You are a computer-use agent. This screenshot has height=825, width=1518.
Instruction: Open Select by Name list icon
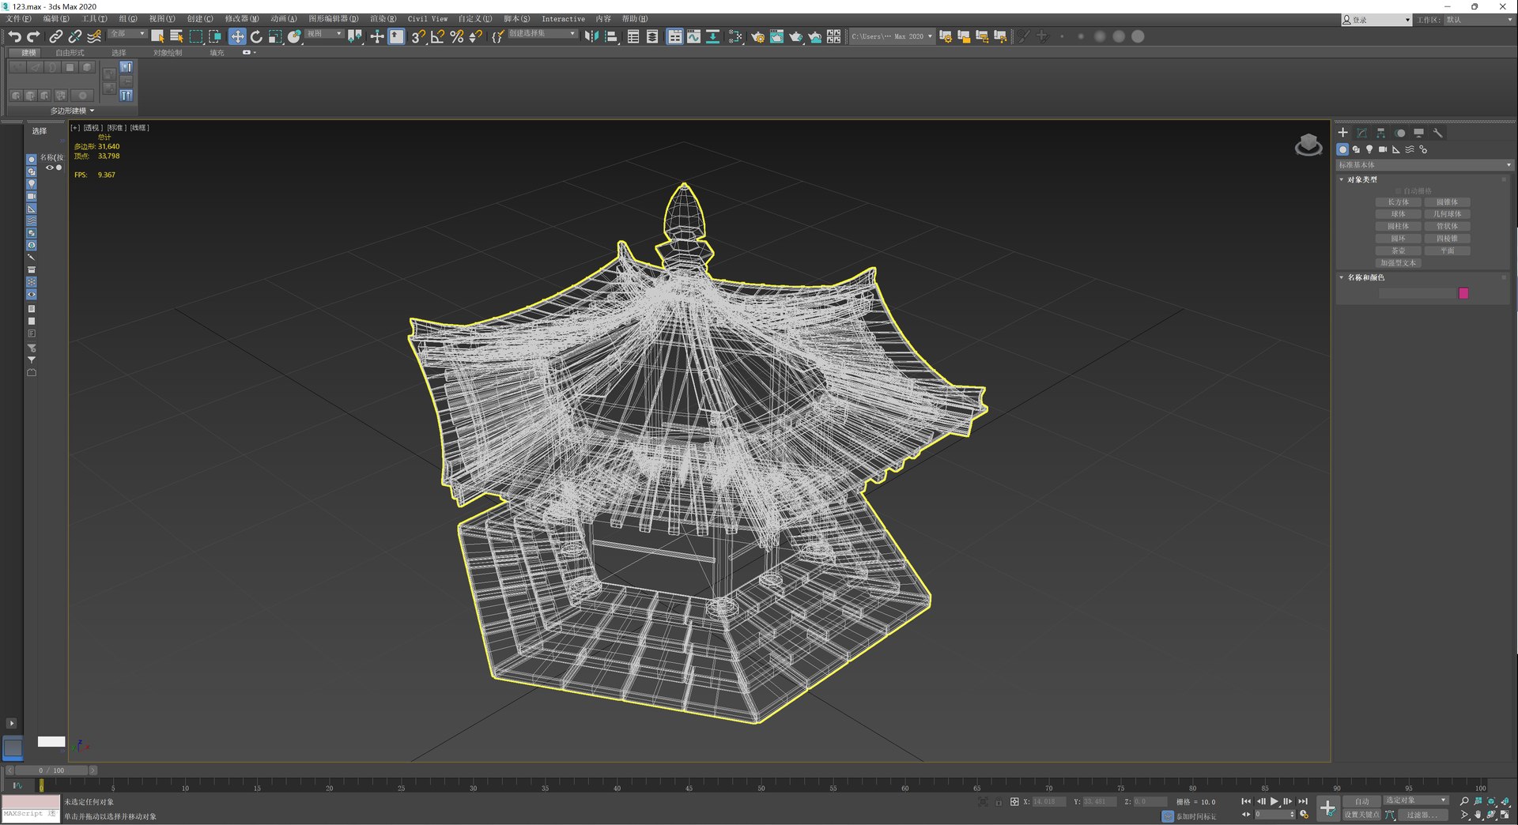click(x=176, y=36)
